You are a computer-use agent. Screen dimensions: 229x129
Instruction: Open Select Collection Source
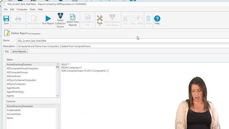(x=60, y=20)
